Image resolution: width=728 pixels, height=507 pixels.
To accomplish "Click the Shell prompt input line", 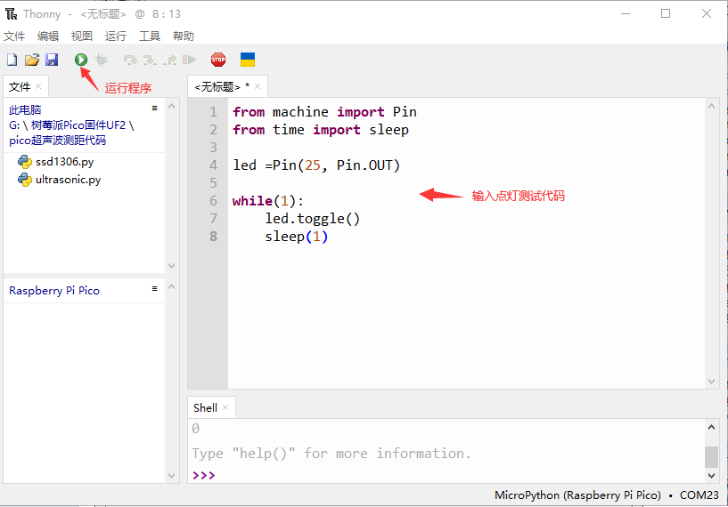I will point(446,475).
